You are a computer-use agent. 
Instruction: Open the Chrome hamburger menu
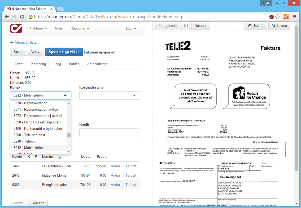point(294,17)
